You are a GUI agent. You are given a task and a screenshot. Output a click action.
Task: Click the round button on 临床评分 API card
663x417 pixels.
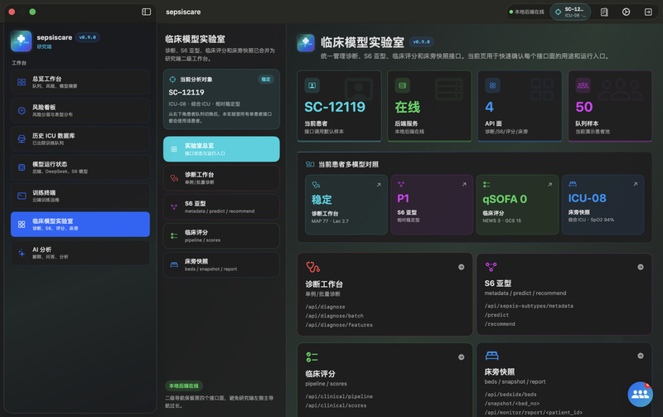click(462, 357)
